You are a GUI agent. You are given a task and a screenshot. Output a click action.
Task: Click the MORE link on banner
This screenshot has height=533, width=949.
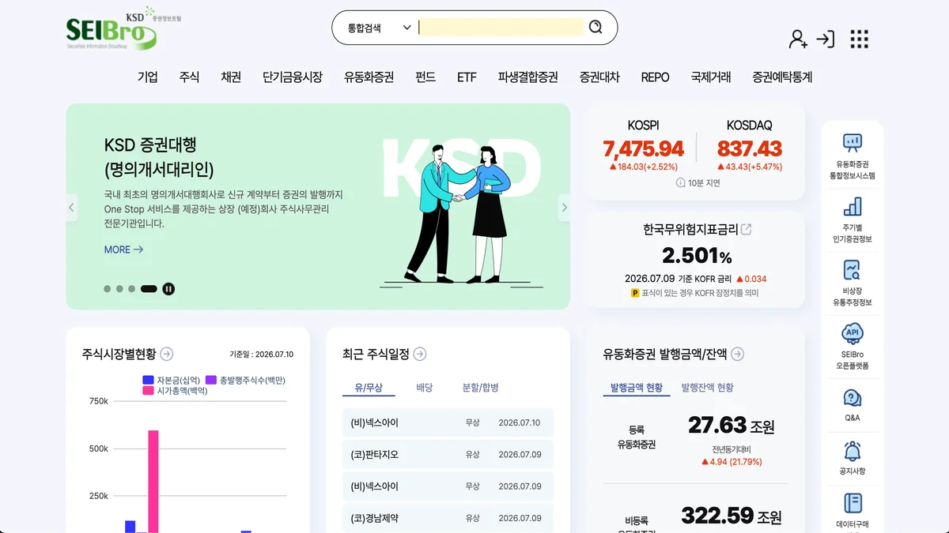click(x=123, y=250)
